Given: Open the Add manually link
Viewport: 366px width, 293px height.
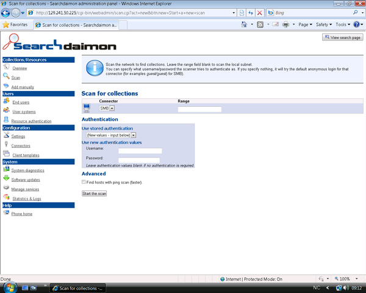Looking at the screenshot, I should pos(23,87).
